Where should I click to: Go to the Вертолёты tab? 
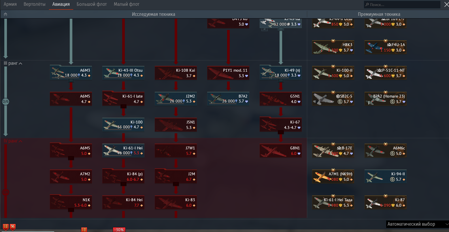point(35,4)
